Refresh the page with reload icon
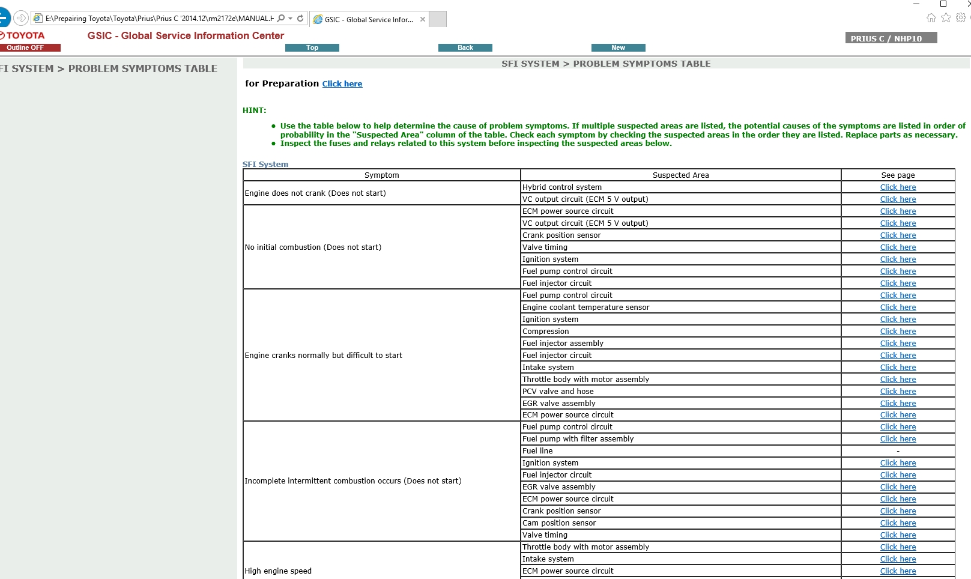The image size is (971, 579). point(300,19)
